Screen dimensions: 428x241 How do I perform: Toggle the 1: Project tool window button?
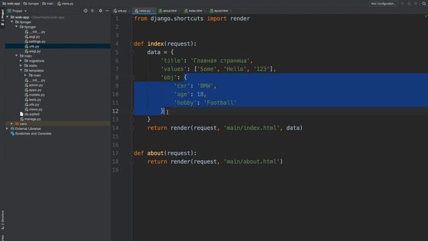3,18
